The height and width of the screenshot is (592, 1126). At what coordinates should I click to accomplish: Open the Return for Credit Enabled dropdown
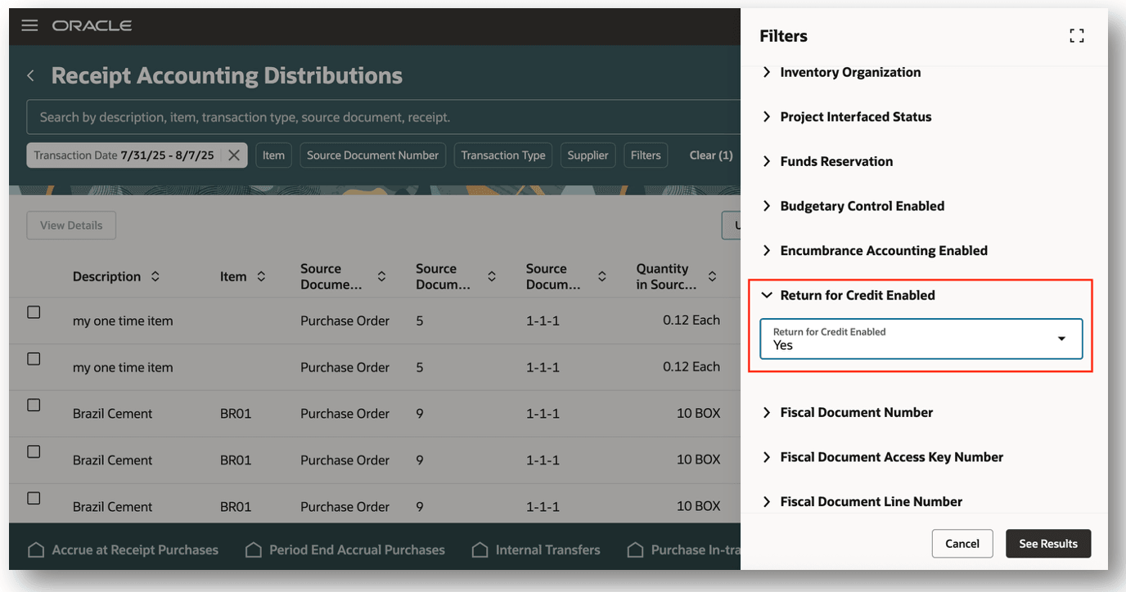click(x=1061, y=339)
